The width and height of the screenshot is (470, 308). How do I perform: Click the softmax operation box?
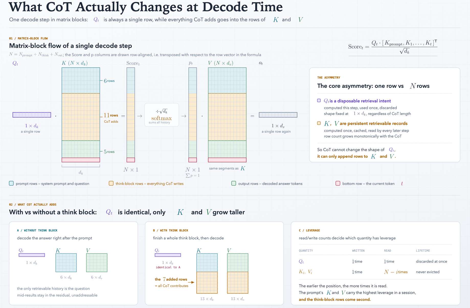162,115
